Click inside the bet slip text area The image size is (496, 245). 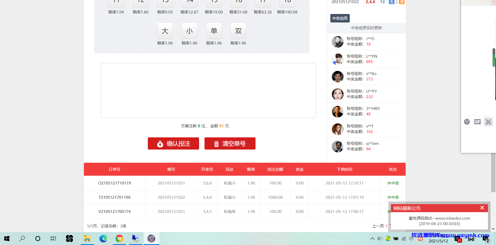click(208, 90)
